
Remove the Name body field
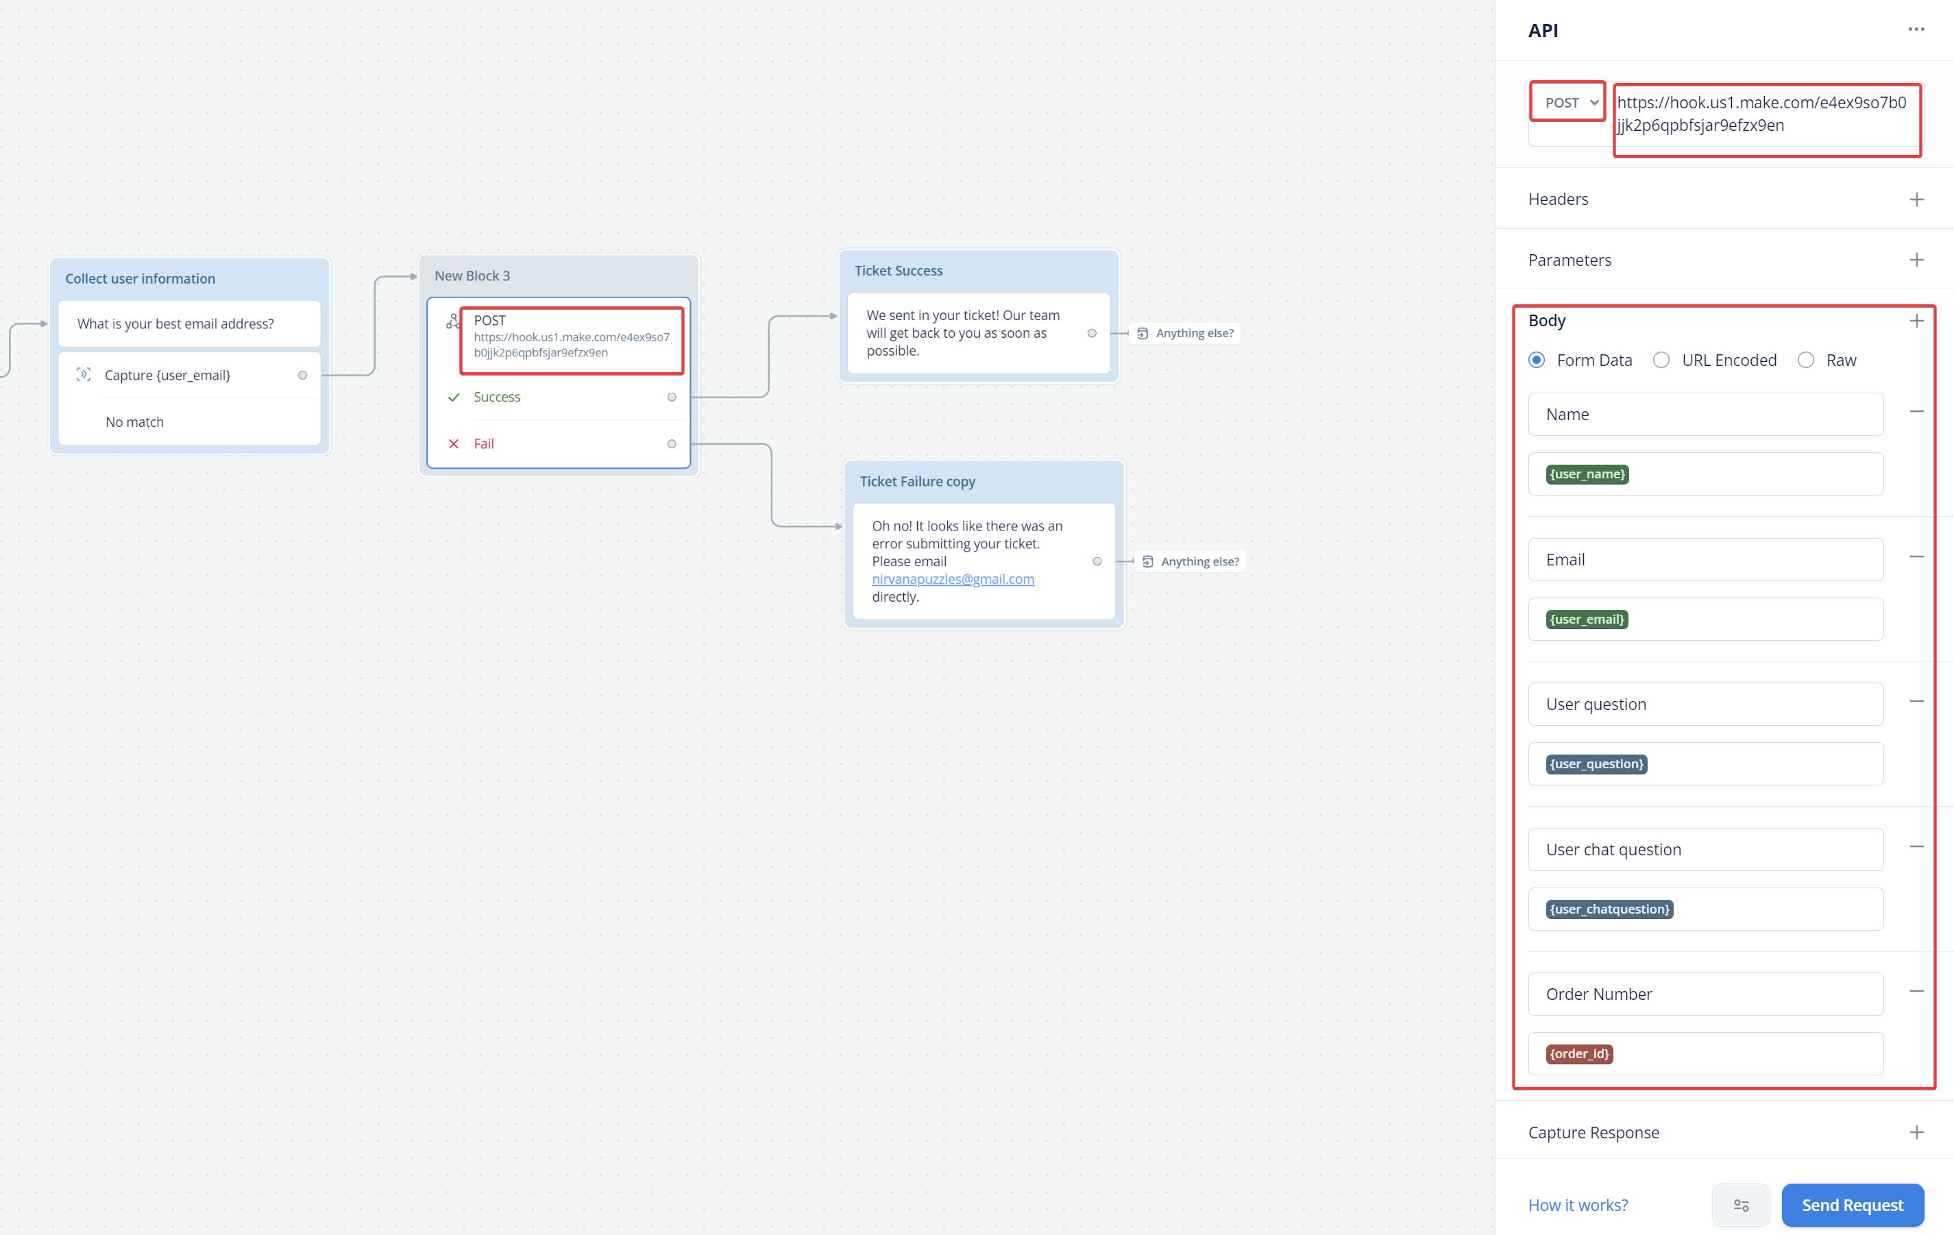click(x=1917, y=412)
